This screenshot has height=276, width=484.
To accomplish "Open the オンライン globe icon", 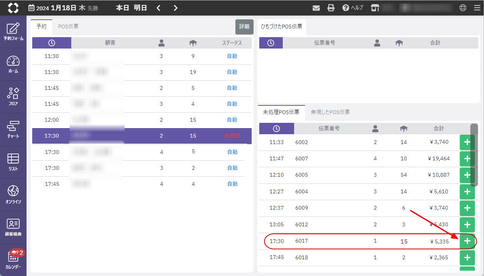I will tap(13, 194).
